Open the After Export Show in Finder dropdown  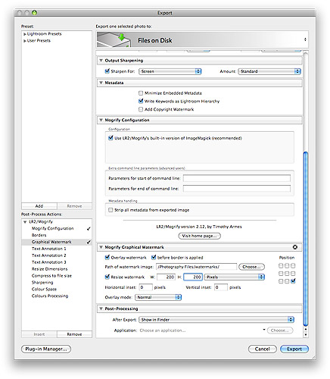coord(216,319)
